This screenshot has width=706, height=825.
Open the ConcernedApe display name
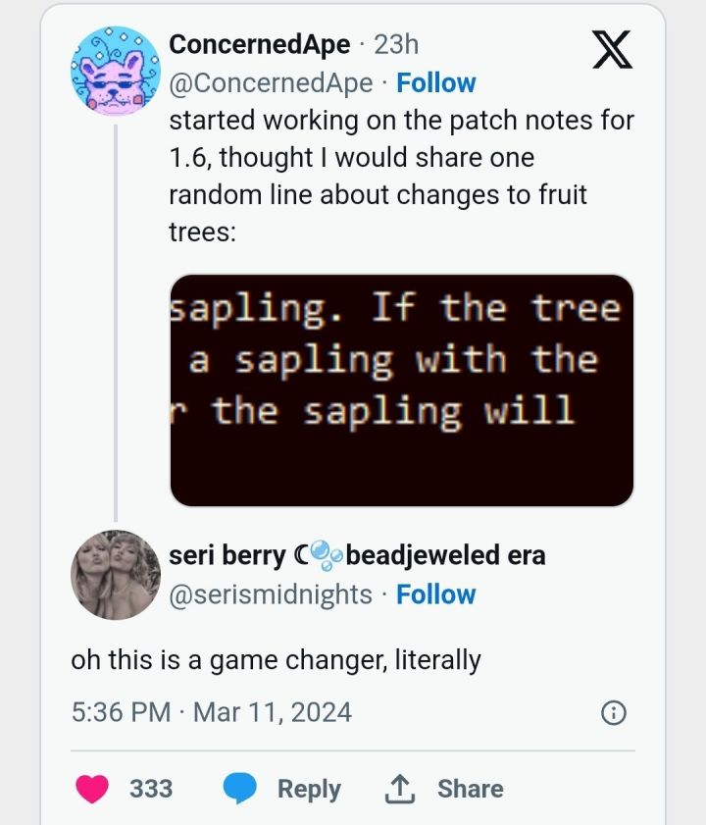[259, 44]
